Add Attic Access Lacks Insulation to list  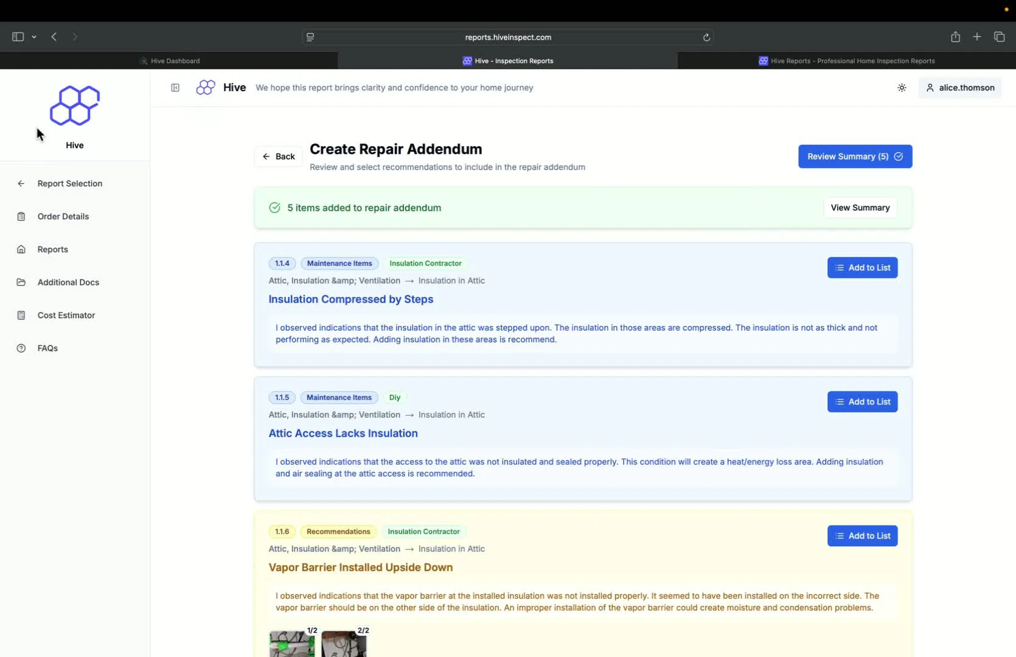pyautogui.click(x=862, y=401)
